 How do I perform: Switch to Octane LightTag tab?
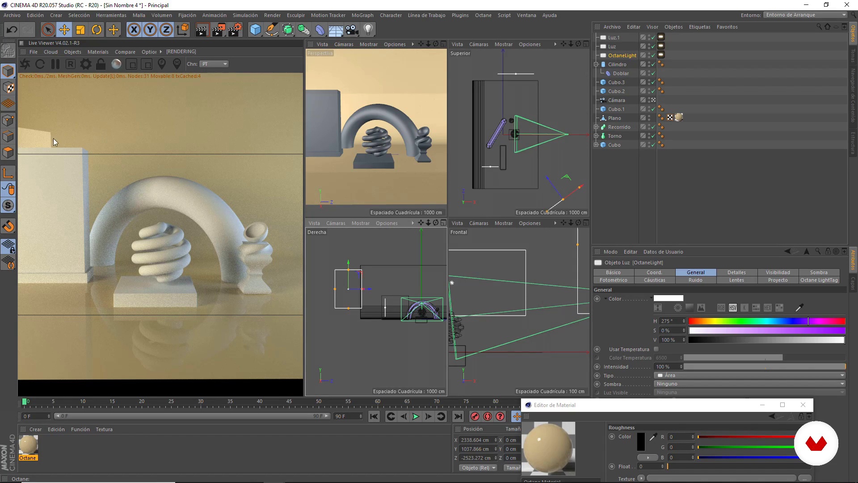(819, 280)
